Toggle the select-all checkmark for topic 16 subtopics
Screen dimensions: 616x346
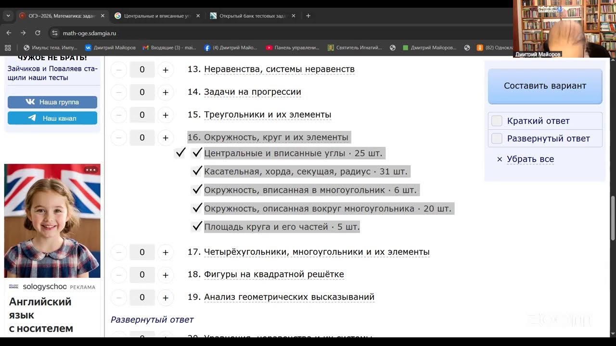[180, 153]
